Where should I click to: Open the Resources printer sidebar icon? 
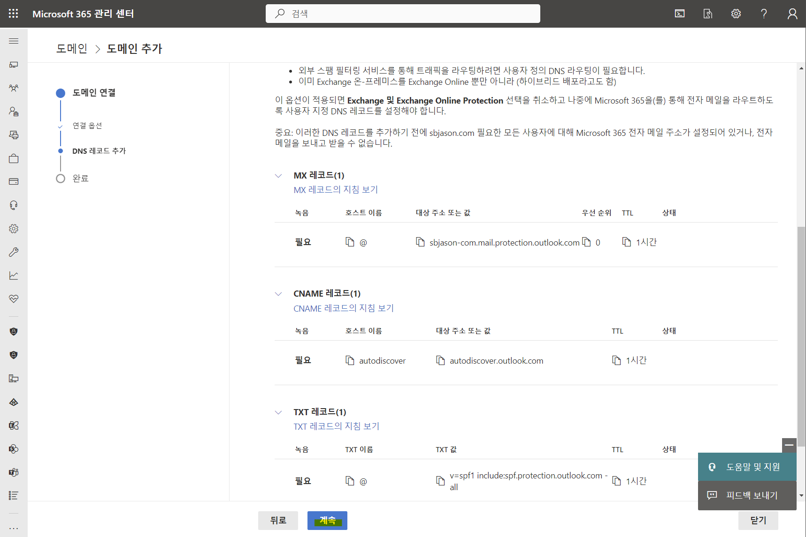pos(14,135)
